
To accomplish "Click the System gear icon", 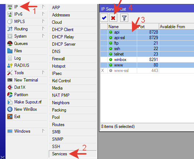I will (10, 36).
